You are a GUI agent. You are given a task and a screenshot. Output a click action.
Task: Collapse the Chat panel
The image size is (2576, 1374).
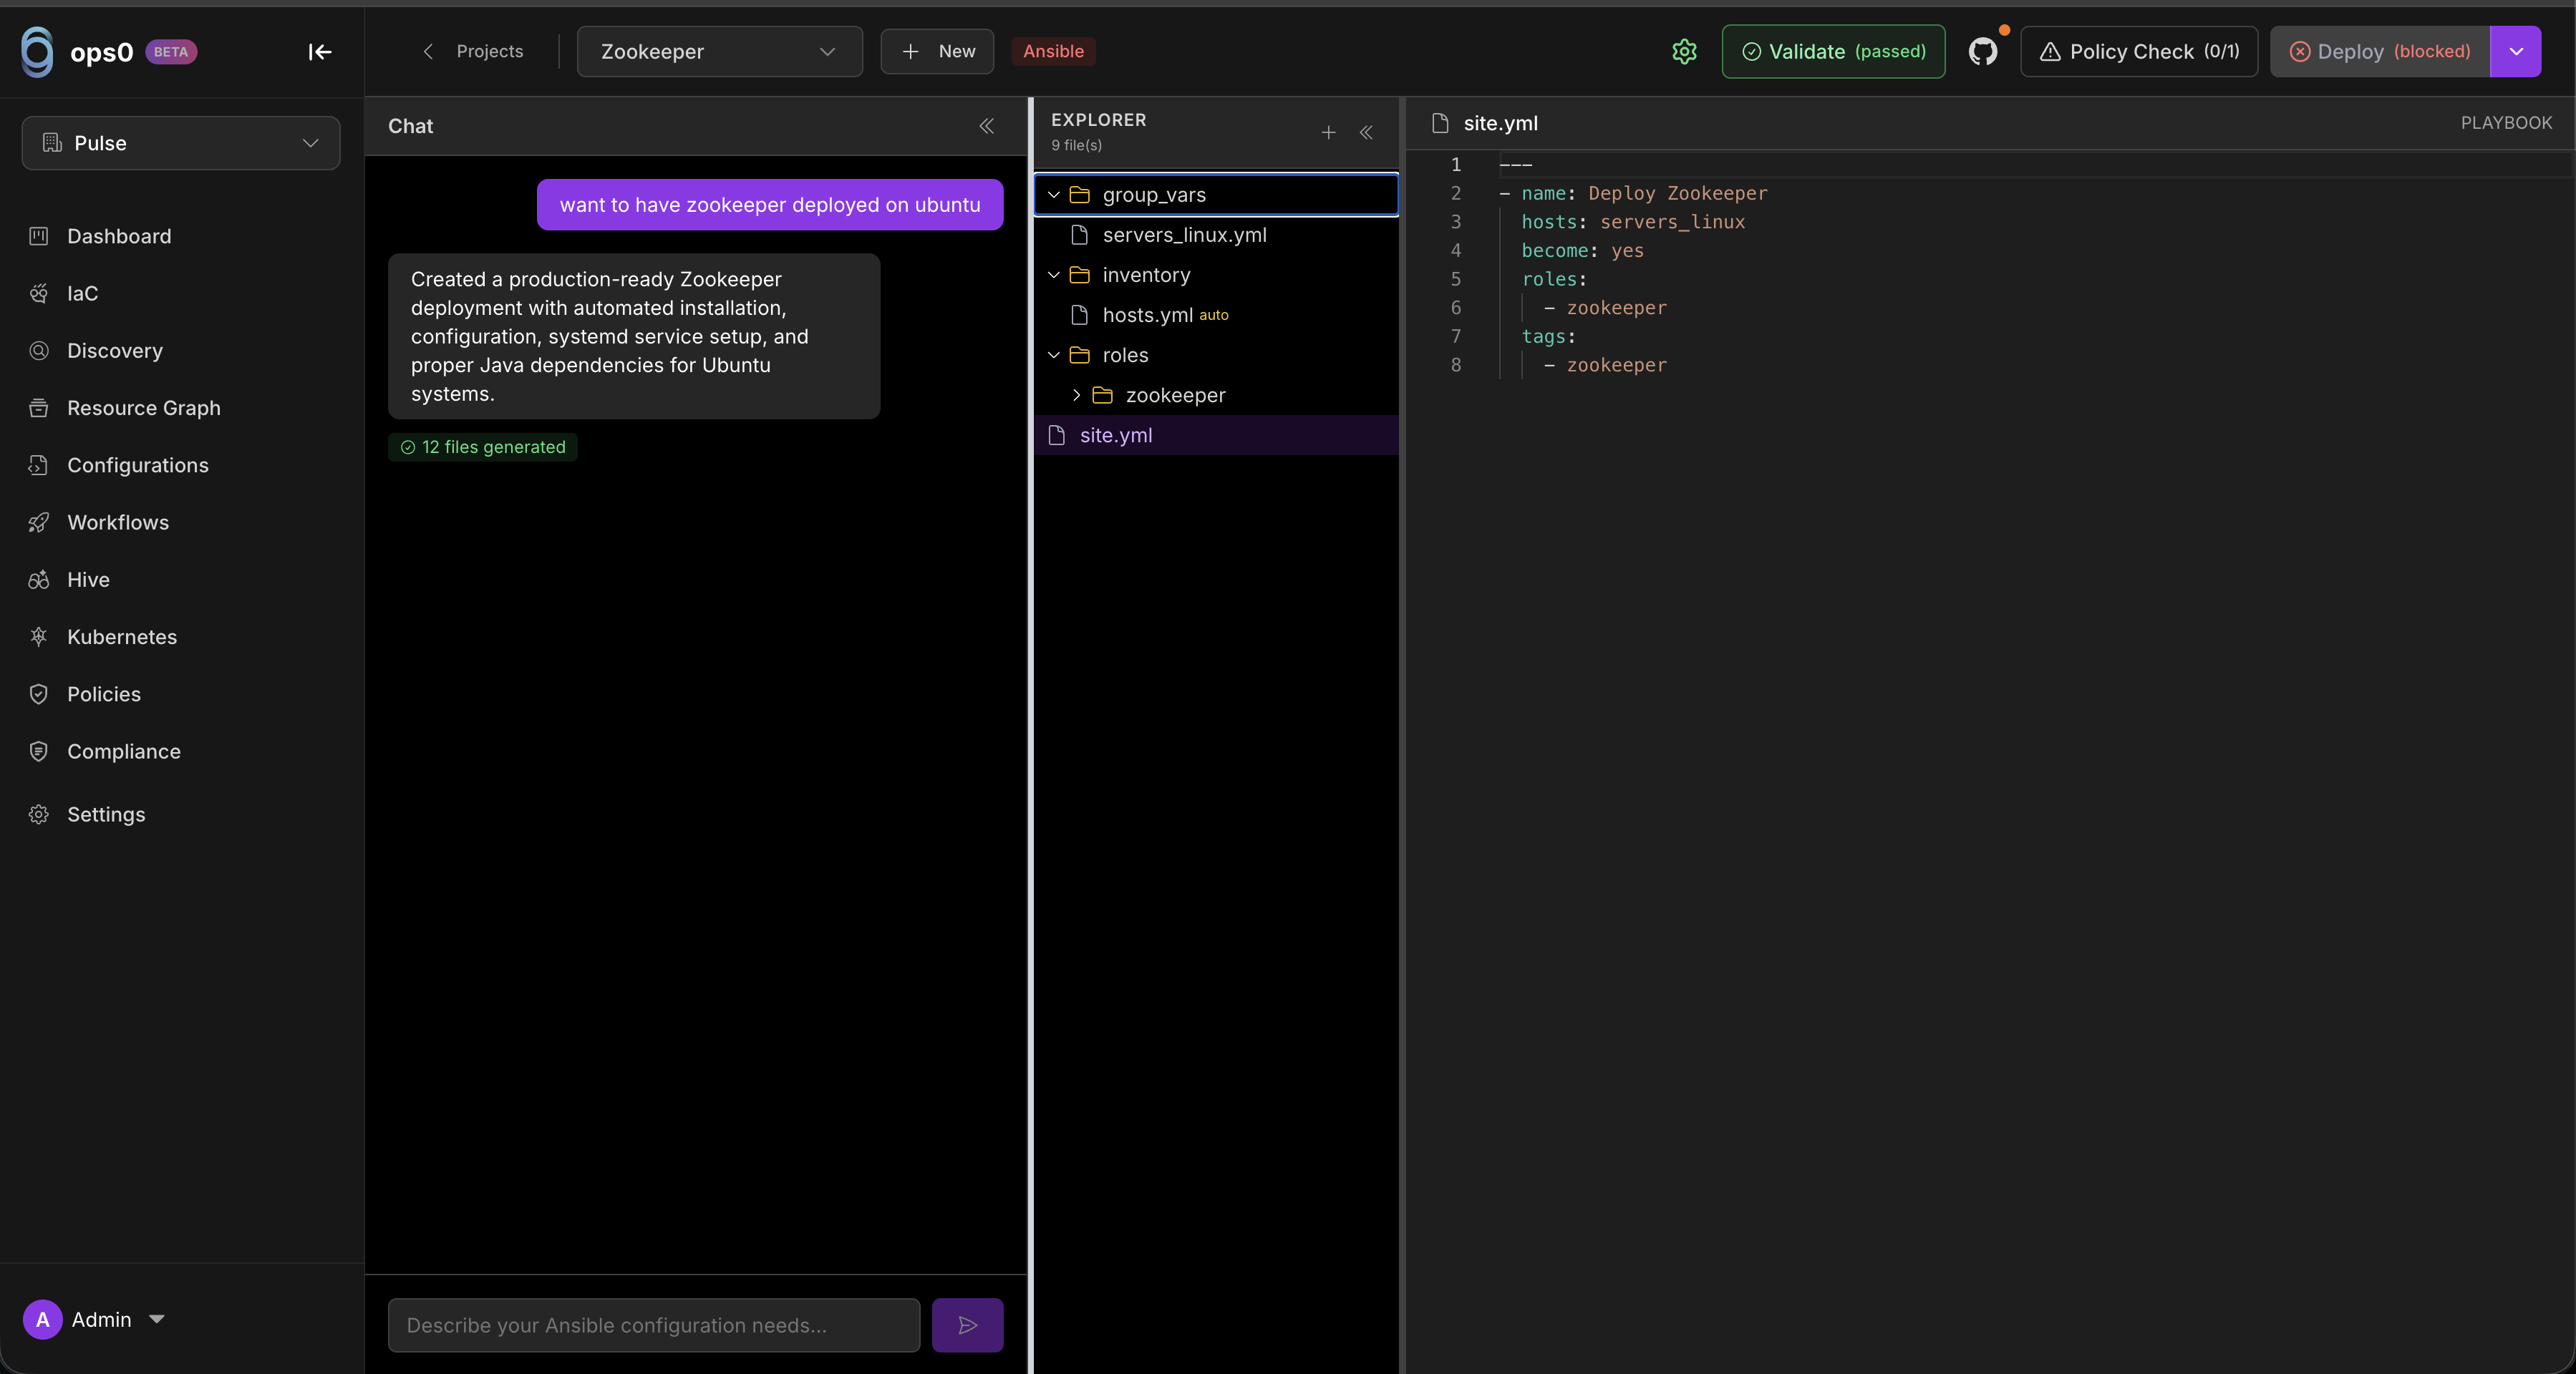pyautogui.click(x=986, y=126)
